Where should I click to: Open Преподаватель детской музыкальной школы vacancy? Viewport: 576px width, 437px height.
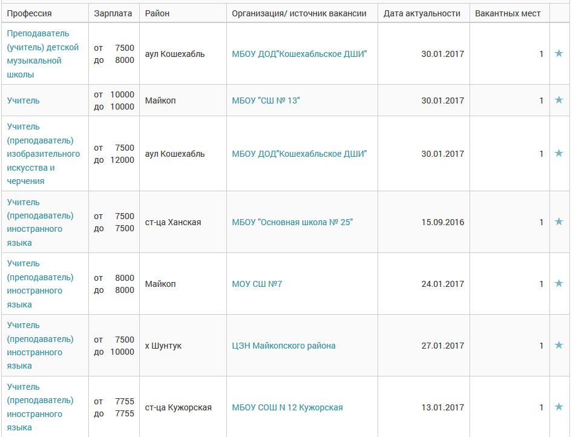click(x=42, y=54)
